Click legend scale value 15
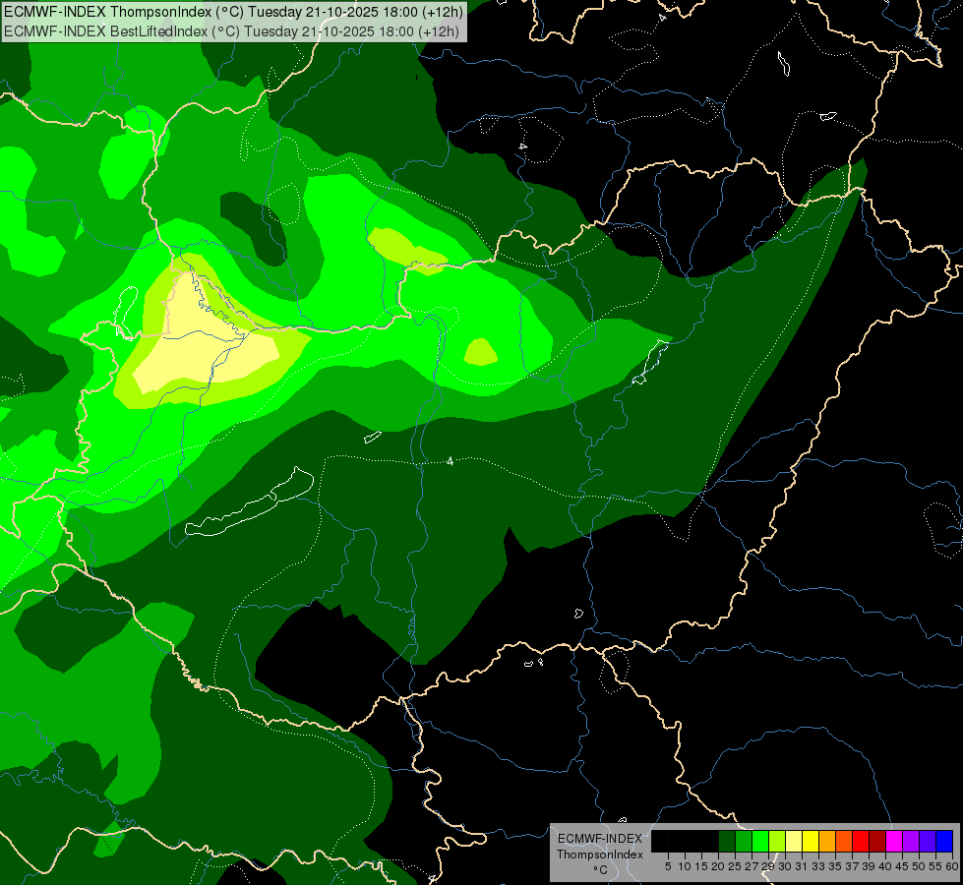 click(702, 866)
